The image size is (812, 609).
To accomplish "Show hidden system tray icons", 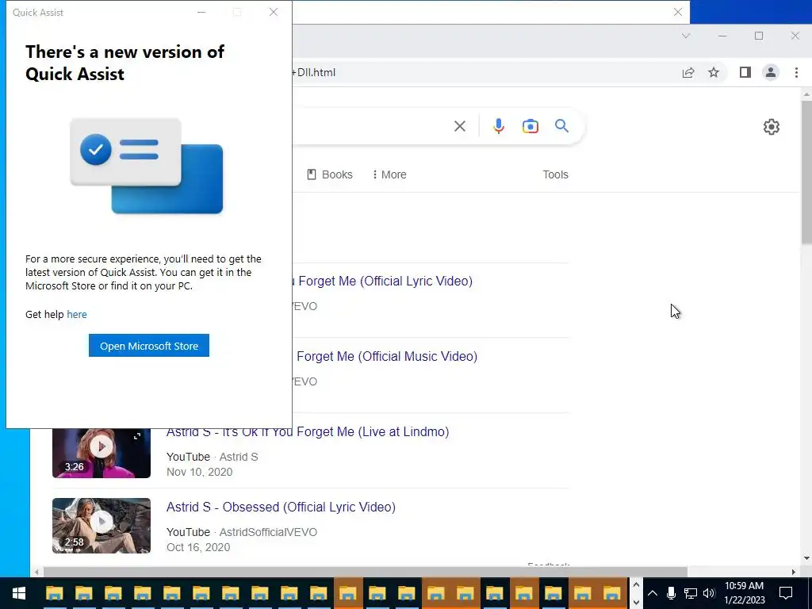I will tap(653, 593).
